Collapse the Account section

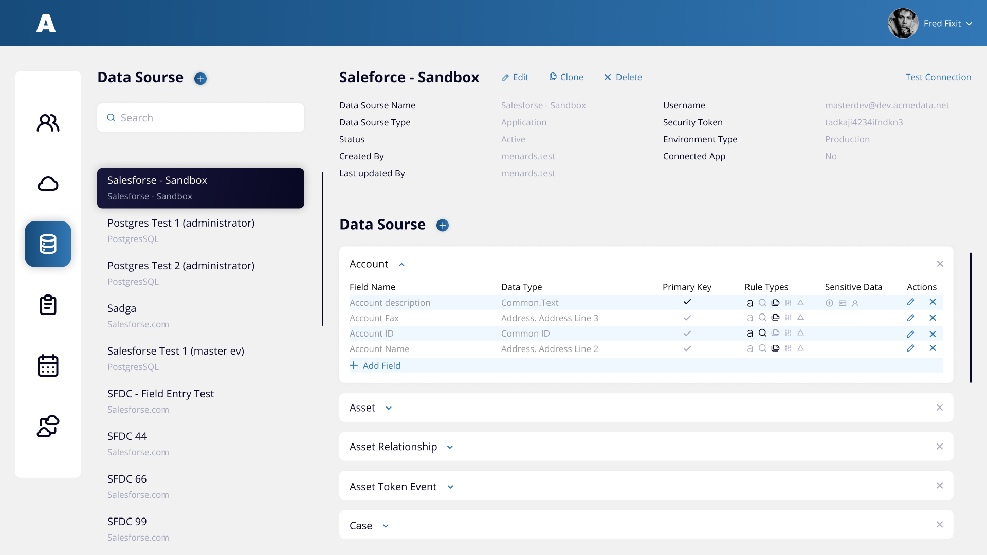(x=401, y=265)
